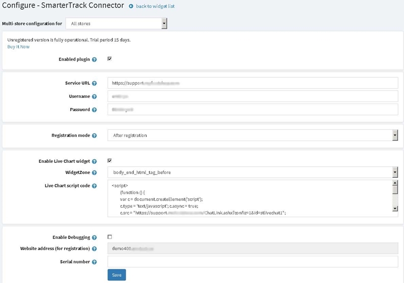The height and width of the screenshot is (283, 404).
Task: Save the connector configuration
Action: coord(117,275)
